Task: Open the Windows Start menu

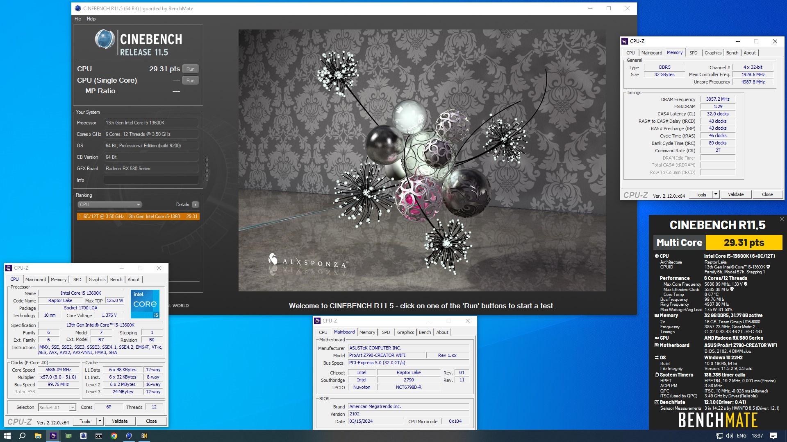Action: click(x=7, y=436)
